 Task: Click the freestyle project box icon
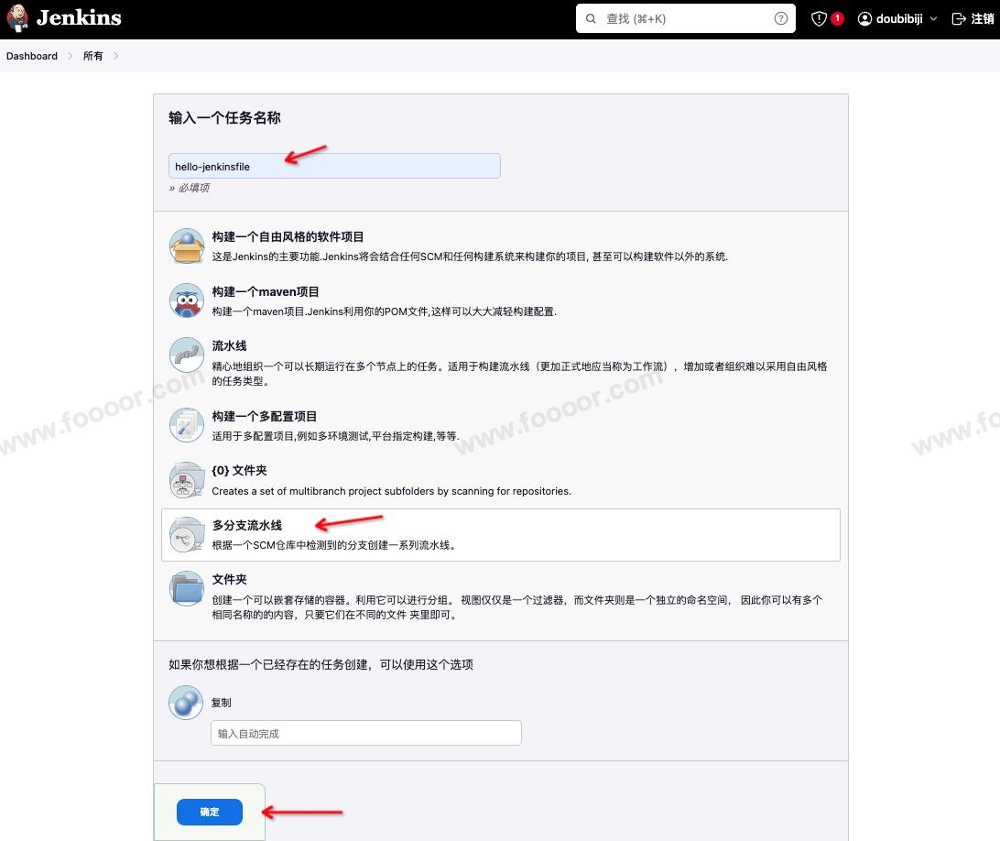coord(187,246)
